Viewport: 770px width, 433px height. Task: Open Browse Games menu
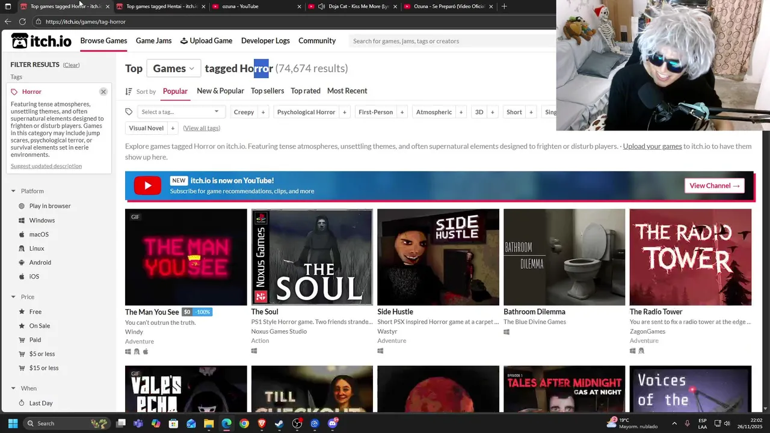coord(103,41)
